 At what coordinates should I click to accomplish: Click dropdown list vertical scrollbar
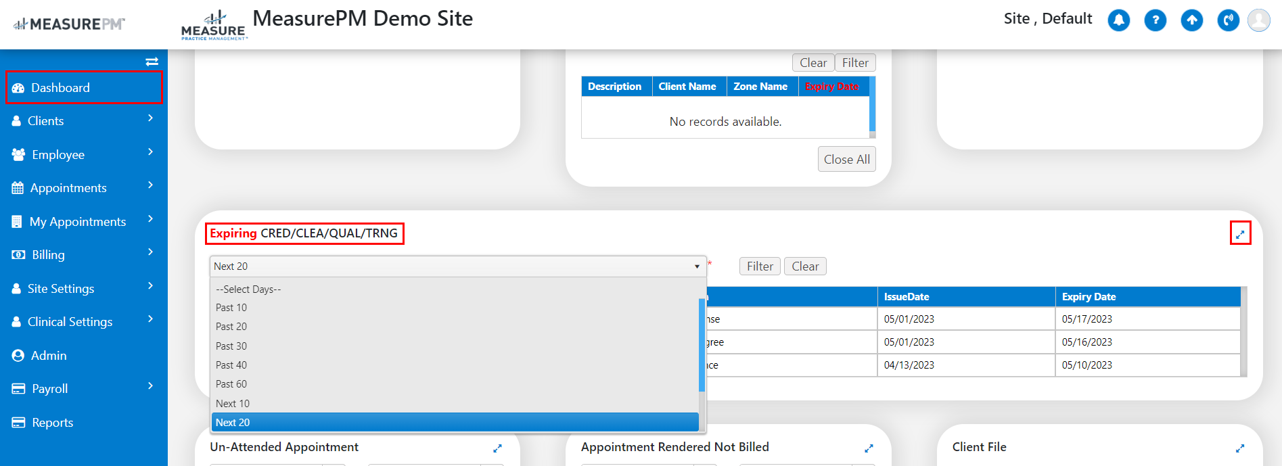point(702,345)
